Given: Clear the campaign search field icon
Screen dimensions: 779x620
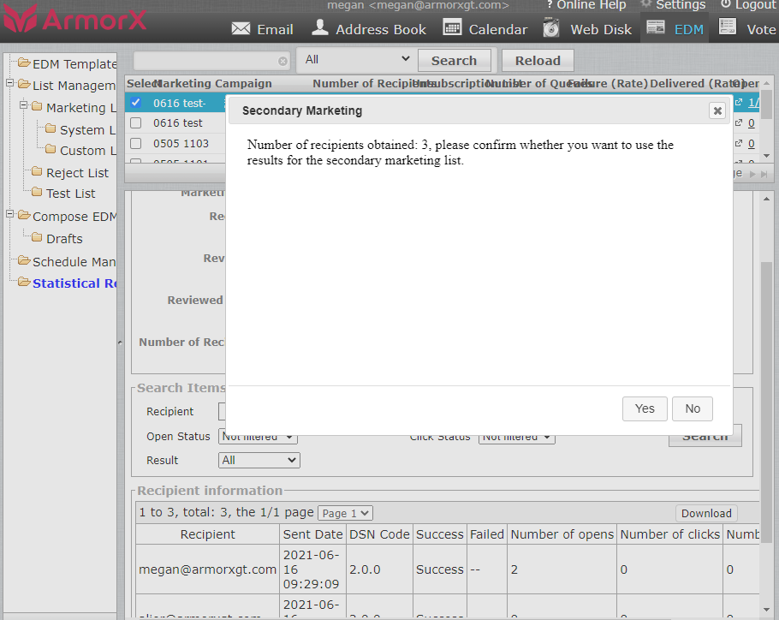Looking at the screenshot, I should pos(283,61).
